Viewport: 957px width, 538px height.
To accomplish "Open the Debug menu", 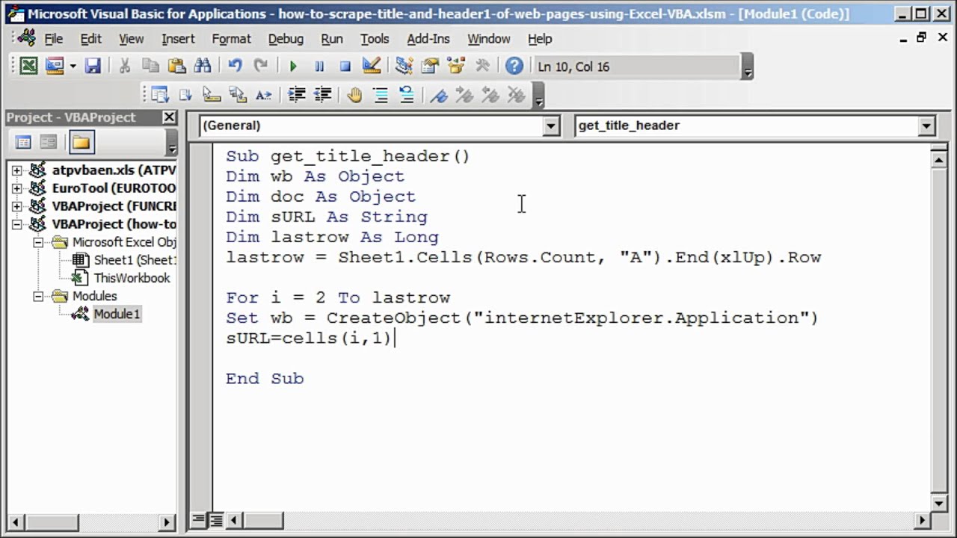I will pos(286,39).
